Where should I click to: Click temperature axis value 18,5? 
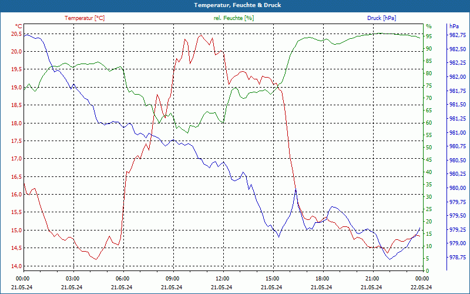point(16,105)
